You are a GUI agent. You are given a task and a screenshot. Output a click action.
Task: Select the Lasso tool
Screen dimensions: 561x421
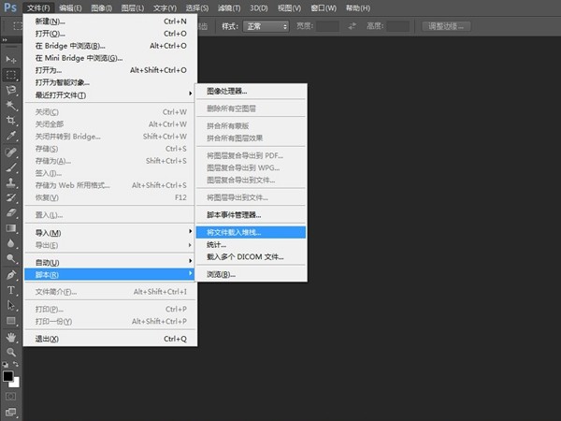coord(10,90)
